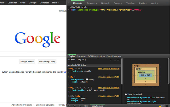Click the border label in box model
Image resolution: width=170 pixels, height=107 pixels.
tap(139, 69)
